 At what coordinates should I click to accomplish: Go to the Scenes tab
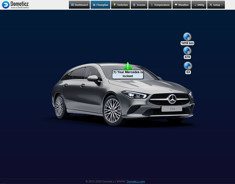coord(139,5)
